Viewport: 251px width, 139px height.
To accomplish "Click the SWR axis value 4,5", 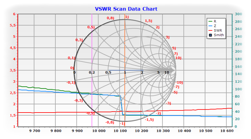I will (13, 48).
